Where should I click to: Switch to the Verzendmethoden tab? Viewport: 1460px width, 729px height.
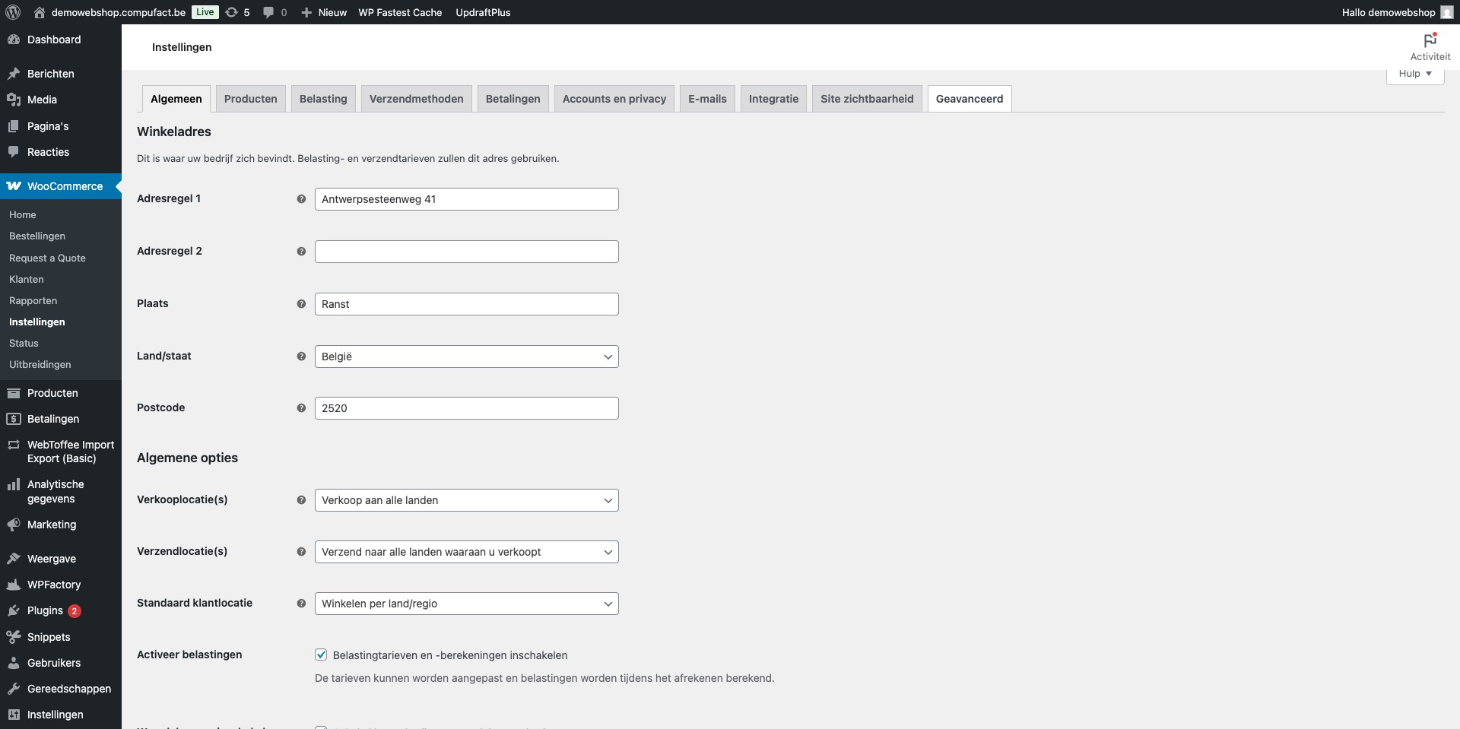pyautogui.click(x=416, y=99)
